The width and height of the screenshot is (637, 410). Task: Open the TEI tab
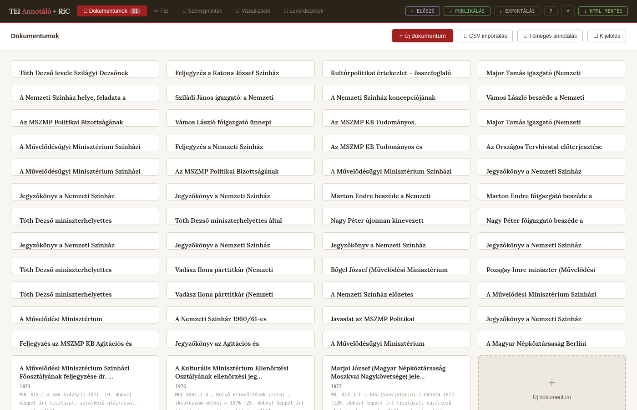[162, 11]
